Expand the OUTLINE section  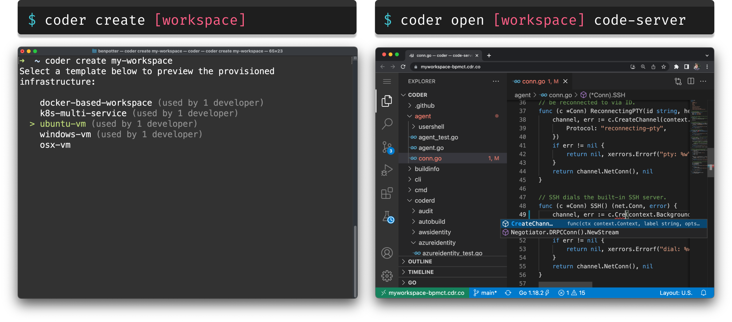pyautogui.click(x=453, y=261)
